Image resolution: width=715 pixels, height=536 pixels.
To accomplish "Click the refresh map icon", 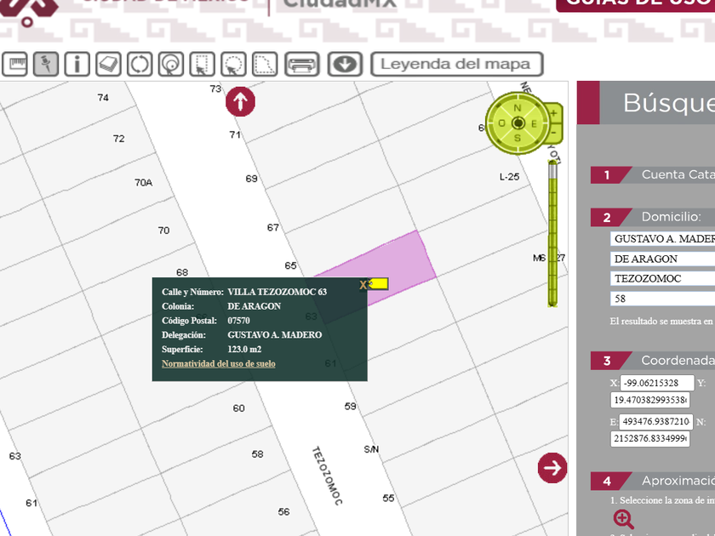I will click(140, 64).
